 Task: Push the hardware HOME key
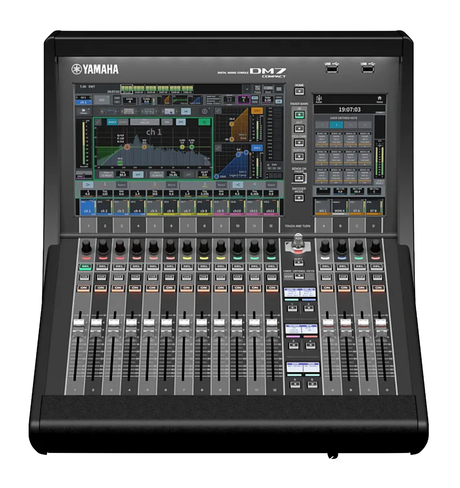[299, 91]
